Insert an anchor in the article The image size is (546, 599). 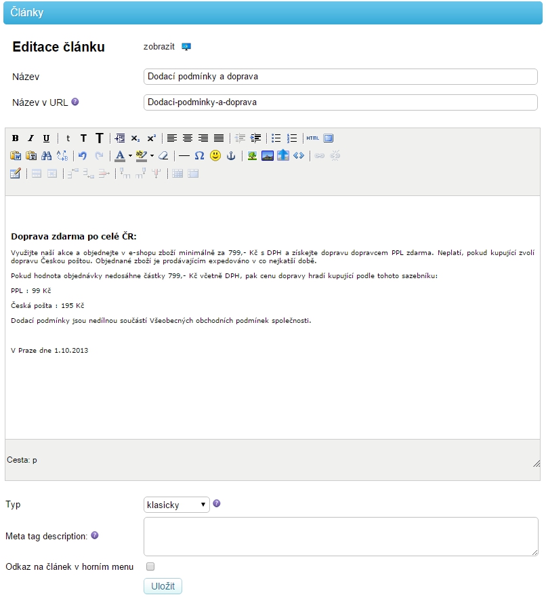[x=230, y=155]
